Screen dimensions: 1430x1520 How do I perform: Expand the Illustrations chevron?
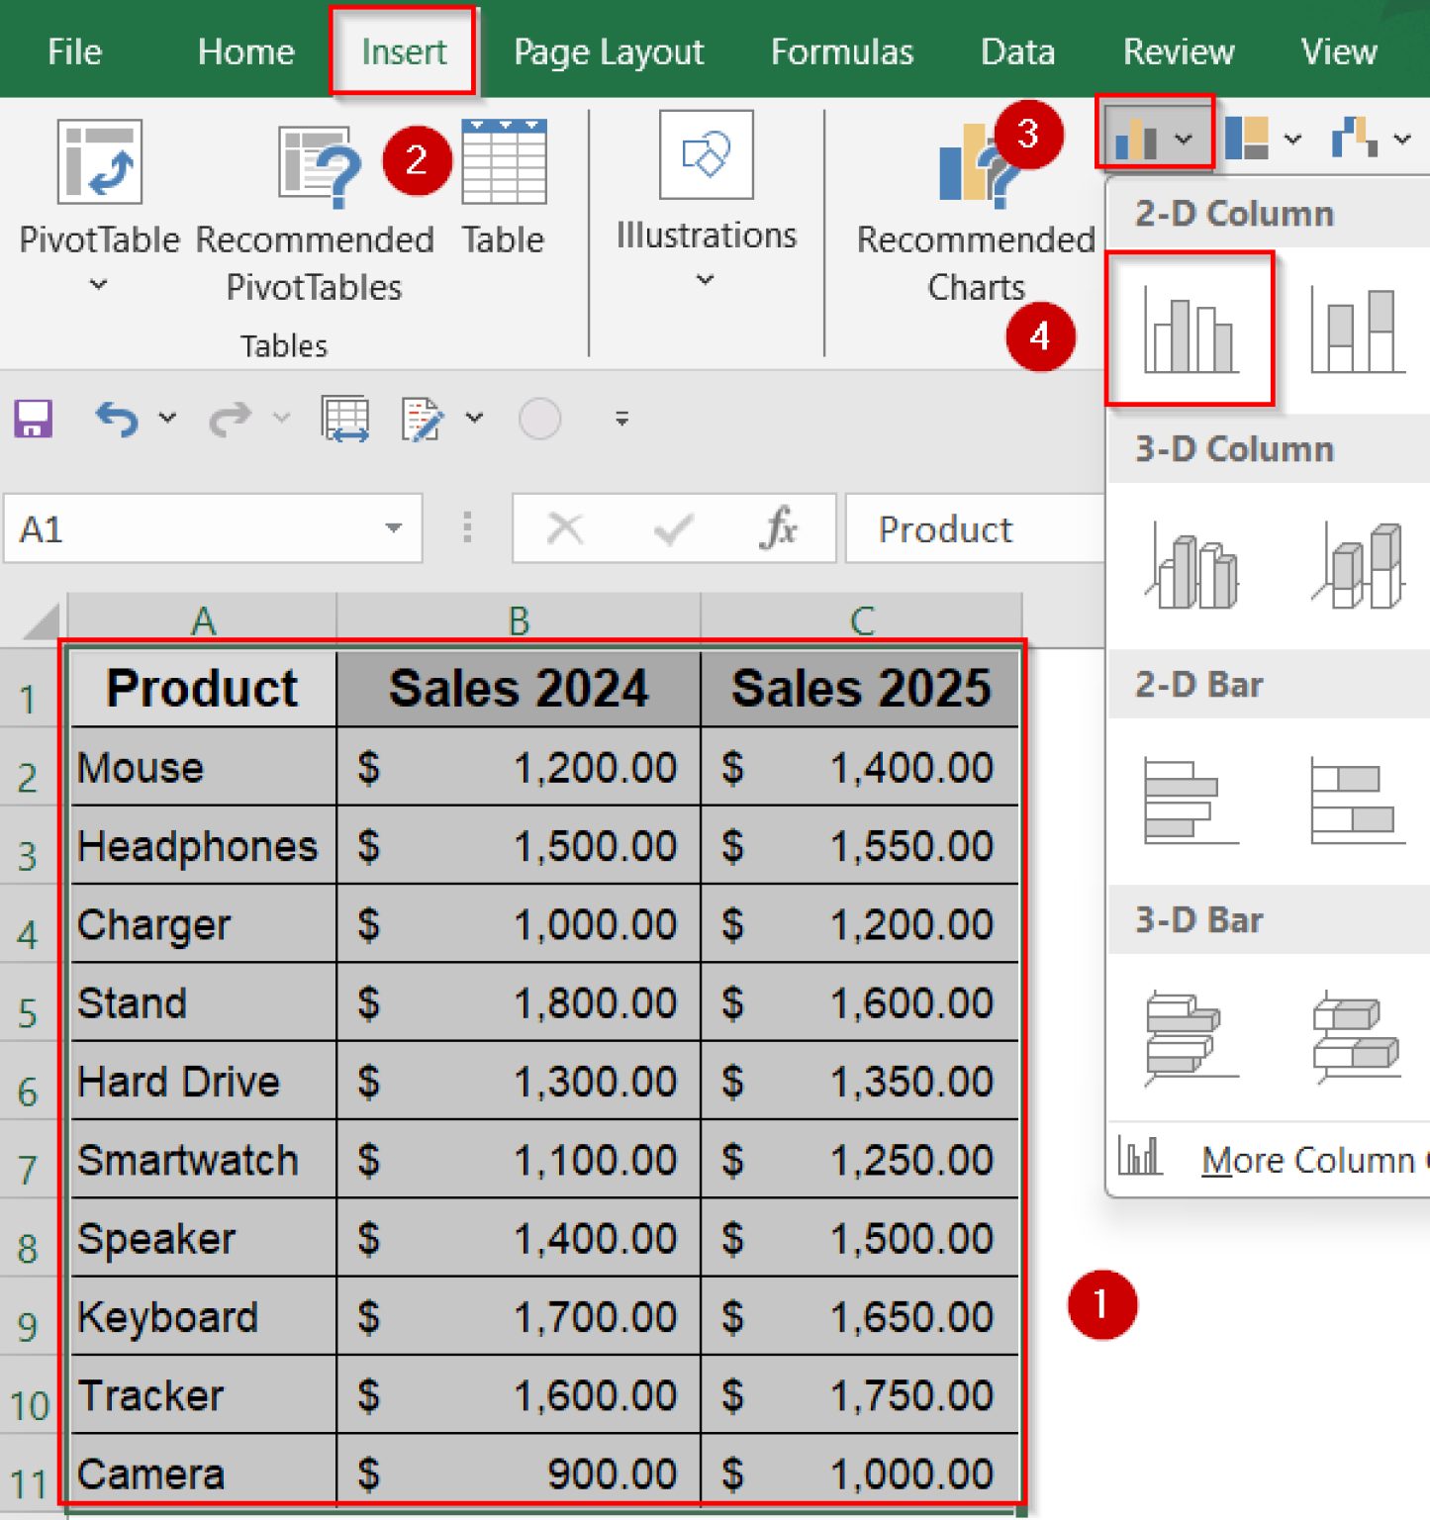(x=705, y=281)
